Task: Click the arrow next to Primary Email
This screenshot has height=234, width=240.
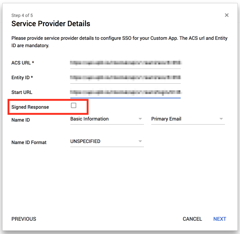Action: pyautogui.click(x=221, y=119)
